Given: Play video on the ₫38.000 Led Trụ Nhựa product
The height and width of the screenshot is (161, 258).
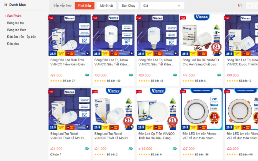Looking at the screenshot, I should [132, 53].
